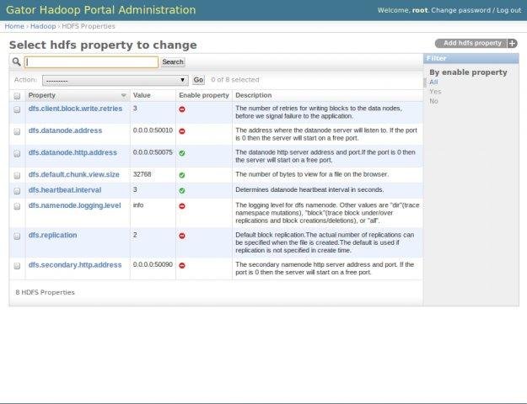Viewport: 527px width, 404px height.
Task: Open the Action dropdown menu
Action: point(115,80)
